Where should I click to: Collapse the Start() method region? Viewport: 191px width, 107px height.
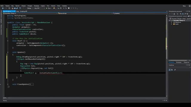8,41
